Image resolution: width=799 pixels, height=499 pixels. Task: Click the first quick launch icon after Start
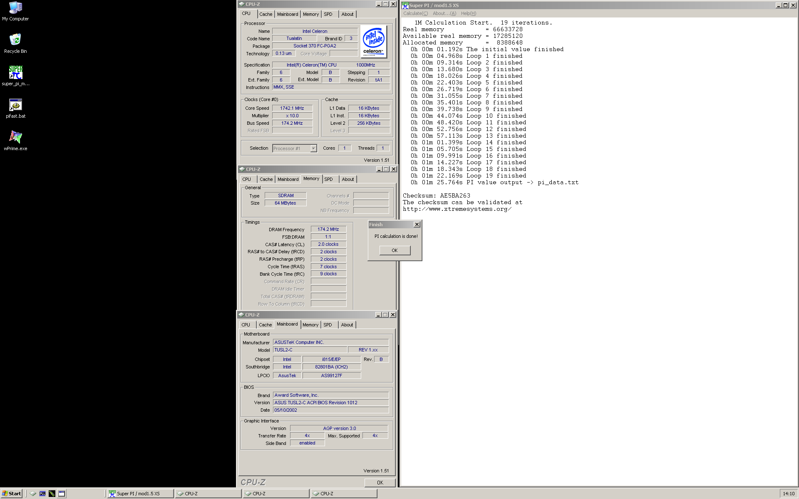coord(33,494)
